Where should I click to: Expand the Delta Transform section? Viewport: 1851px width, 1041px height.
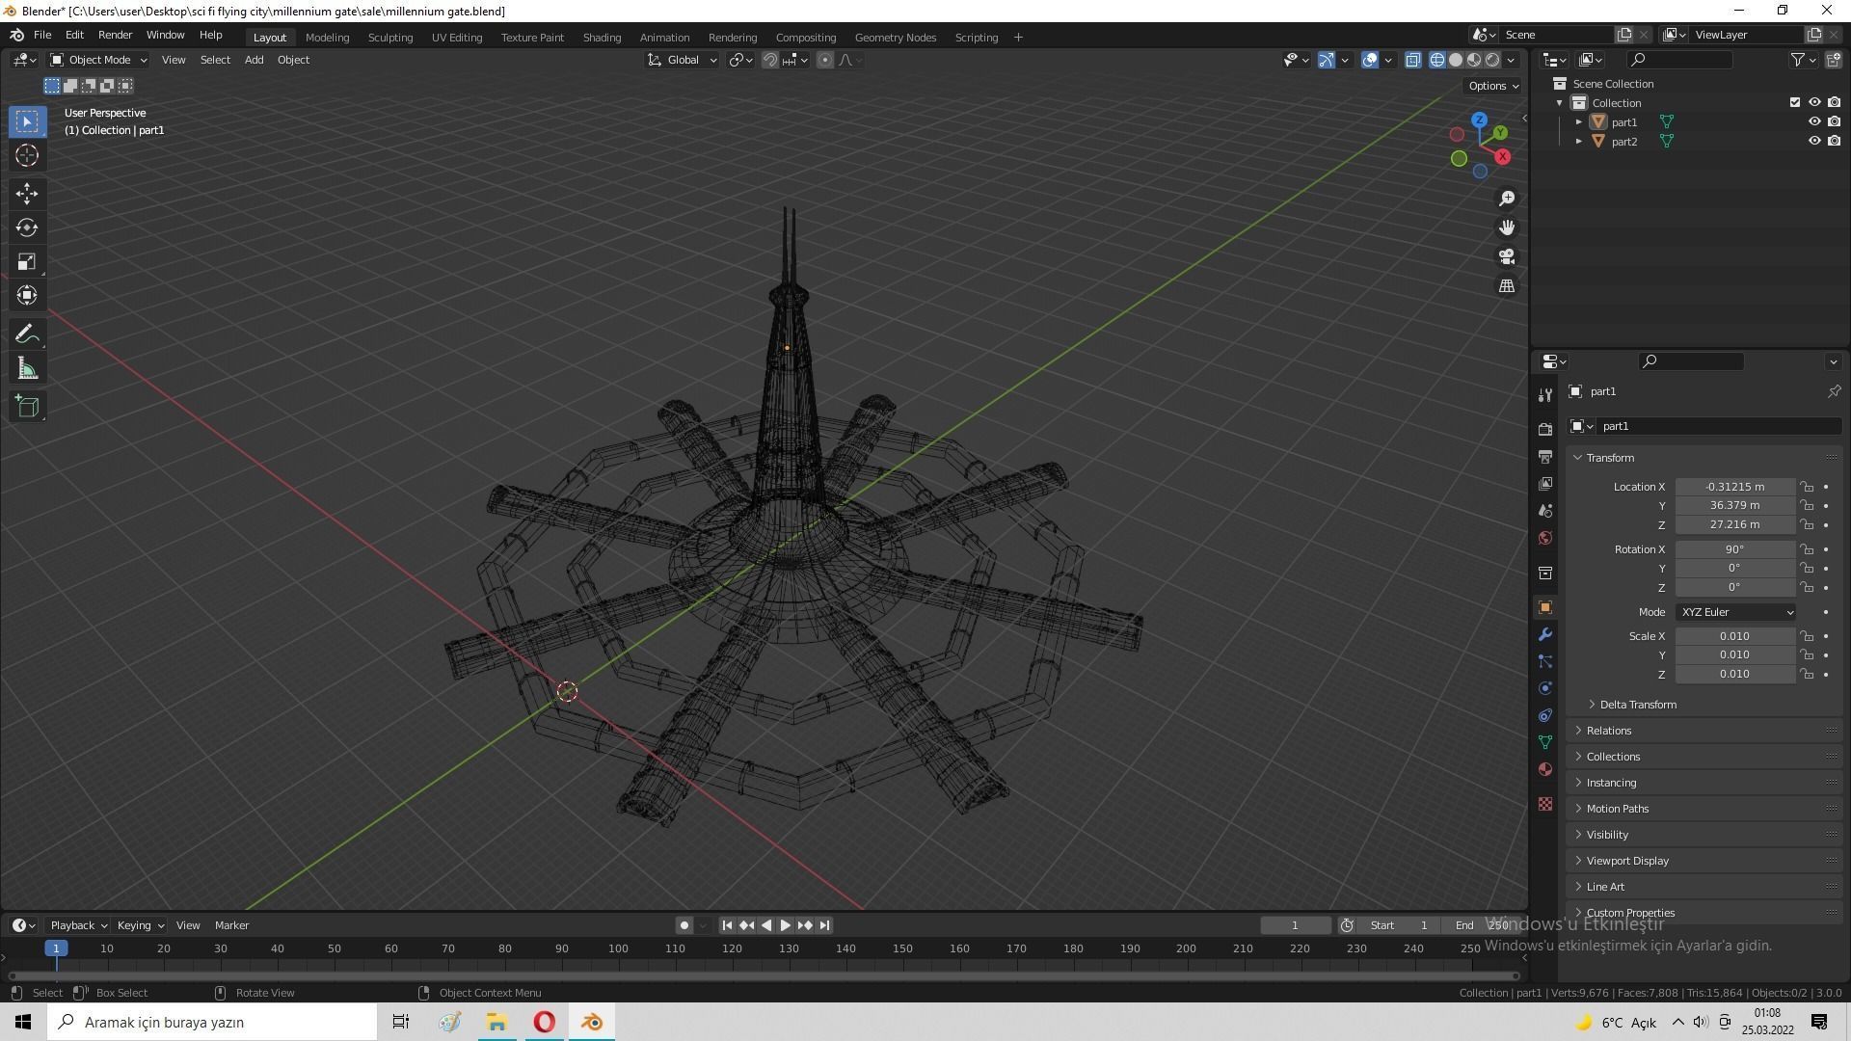click(x=1638, y=705)
